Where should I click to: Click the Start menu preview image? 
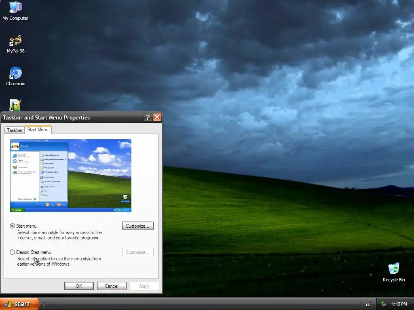(x=70, y=175)
